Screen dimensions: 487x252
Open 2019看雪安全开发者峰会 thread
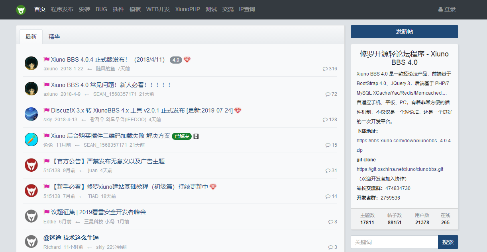[x=98, y=212]
